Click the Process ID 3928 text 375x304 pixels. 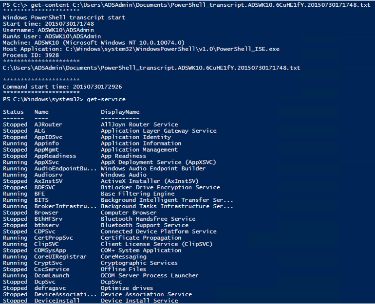point(31,55)
